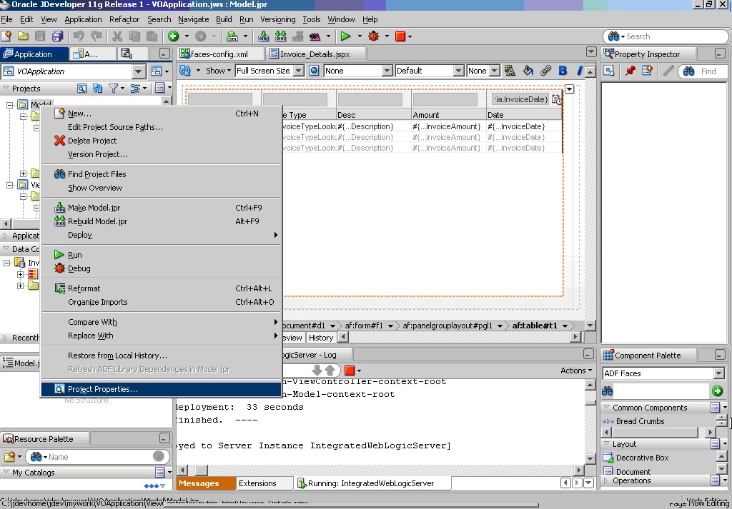Screen dimensions: 732x509
Task: Click Debug in the context menu
Action: [162, 268]
